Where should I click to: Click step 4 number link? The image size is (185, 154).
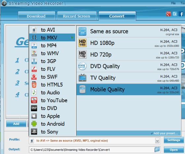tap(17, 95)
